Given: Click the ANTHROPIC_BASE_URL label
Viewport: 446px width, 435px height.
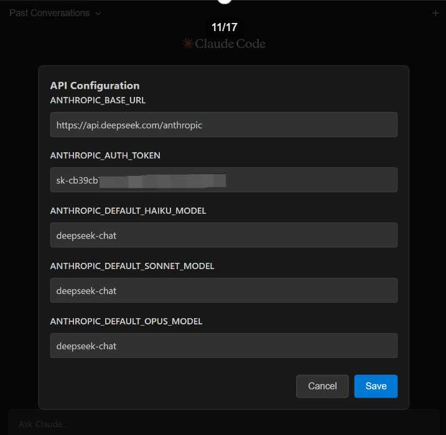Looking at the screenshot, I should click(98, 100).
